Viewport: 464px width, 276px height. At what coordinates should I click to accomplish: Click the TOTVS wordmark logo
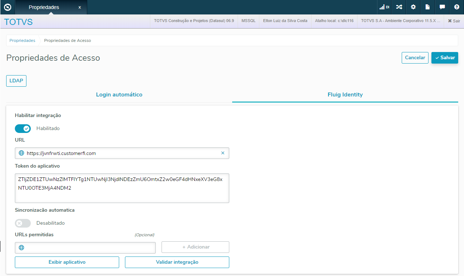coord(18,22)
